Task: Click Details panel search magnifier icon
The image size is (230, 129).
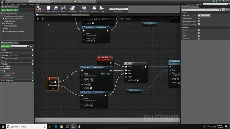Action: click(x=220, y=10)
